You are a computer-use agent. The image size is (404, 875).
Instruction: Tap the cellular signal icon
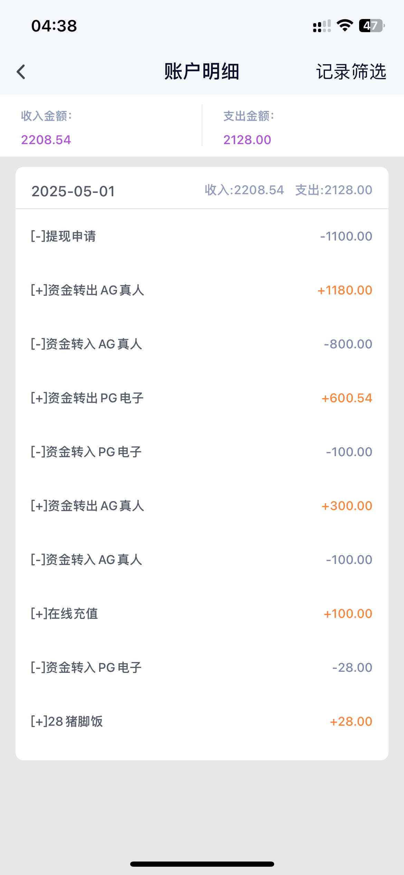[321, 26]
